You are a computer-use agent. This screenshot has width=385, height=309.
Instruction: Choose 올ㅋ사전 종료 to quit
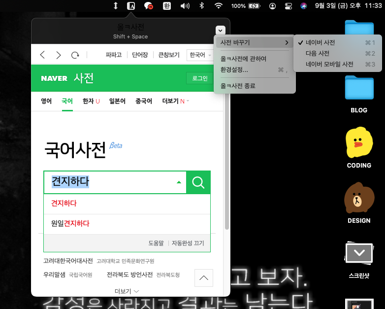[255, 86]
